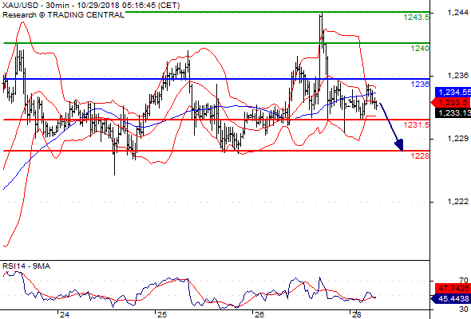Click the blue 1,234.55 price tag
The height and width of the screenshot is (319, 471).
coord(453,93)
